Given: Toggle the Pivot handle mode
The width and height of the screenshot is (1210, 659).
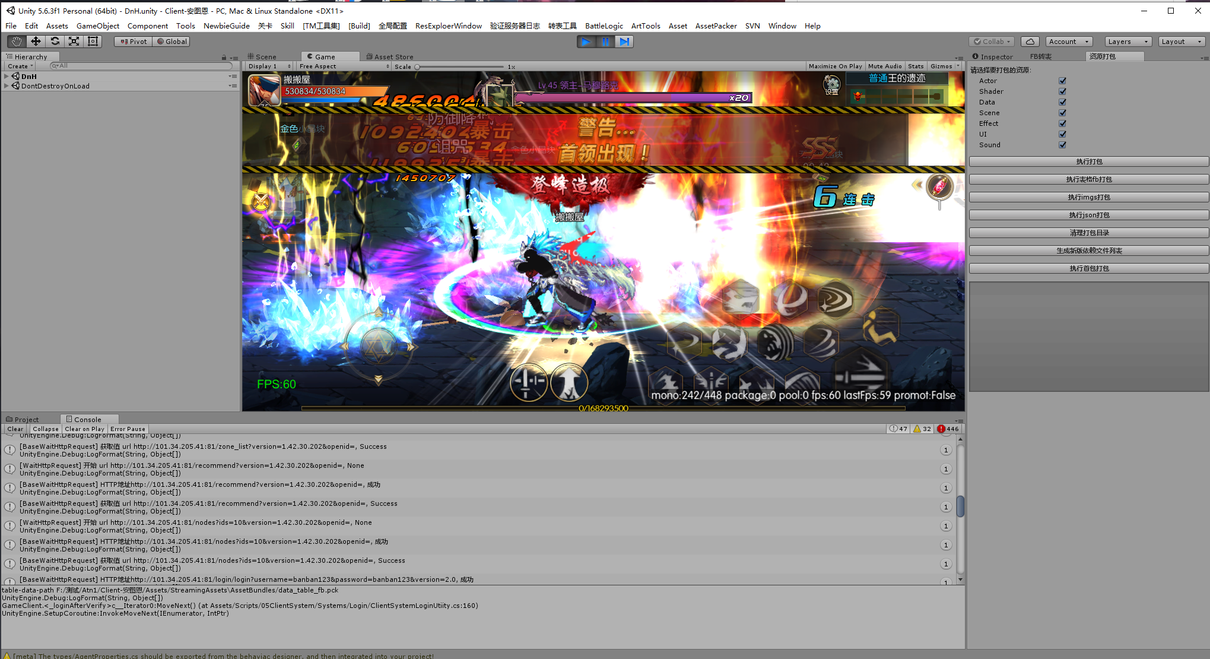Looking at the screenshot, I should (x=134, y=42).
